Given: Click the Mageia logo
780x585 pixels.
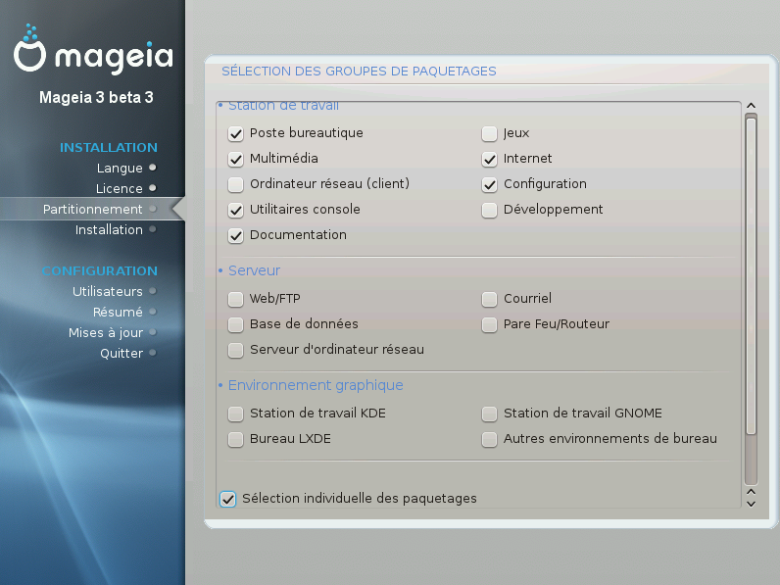Looking at the screenshot, I should pyautogui.click(x=93, y=50).
